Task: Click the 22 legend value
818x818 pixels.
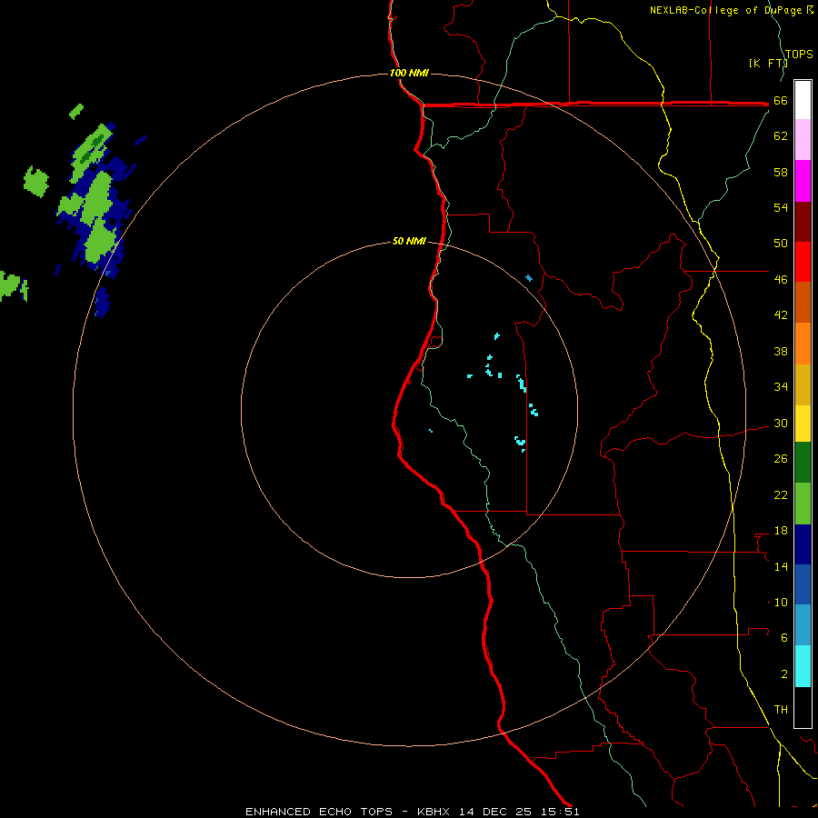Action: point(781,495)
